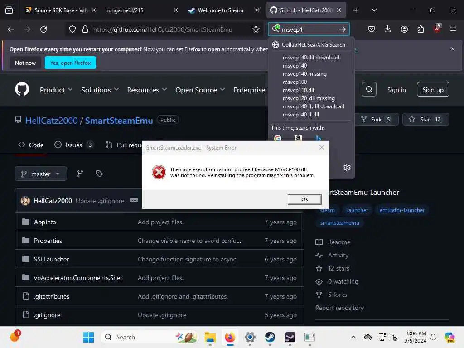Click the GitHub logo
Viewport: 464px width, 348px height.
click(22, 89)
